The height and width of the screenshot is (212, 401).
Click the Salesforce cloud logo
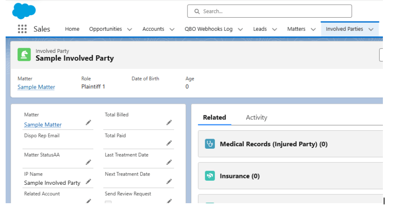(x=24, y=11)
